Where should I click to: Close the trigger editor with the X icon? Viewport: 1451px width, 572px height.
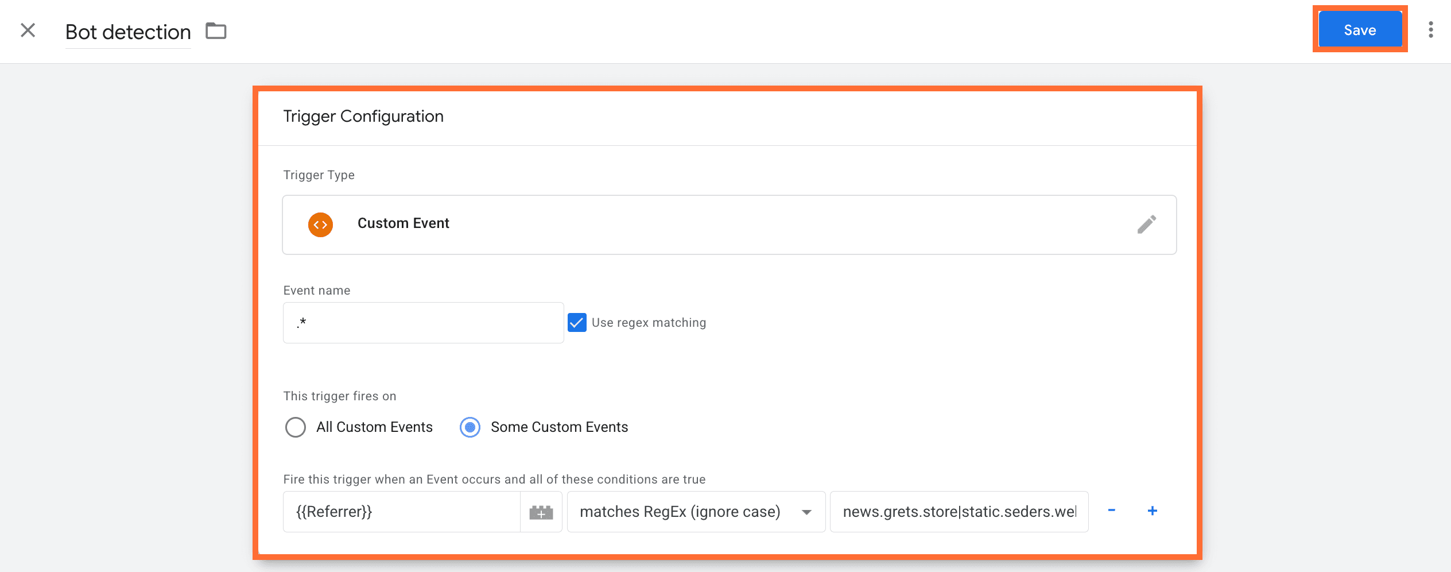[x=27, y=30]
